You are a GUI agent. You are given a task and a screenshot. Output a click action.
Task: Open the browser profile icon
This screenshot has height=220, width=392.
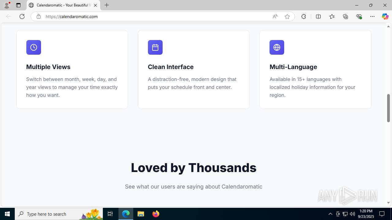[7, 5]
